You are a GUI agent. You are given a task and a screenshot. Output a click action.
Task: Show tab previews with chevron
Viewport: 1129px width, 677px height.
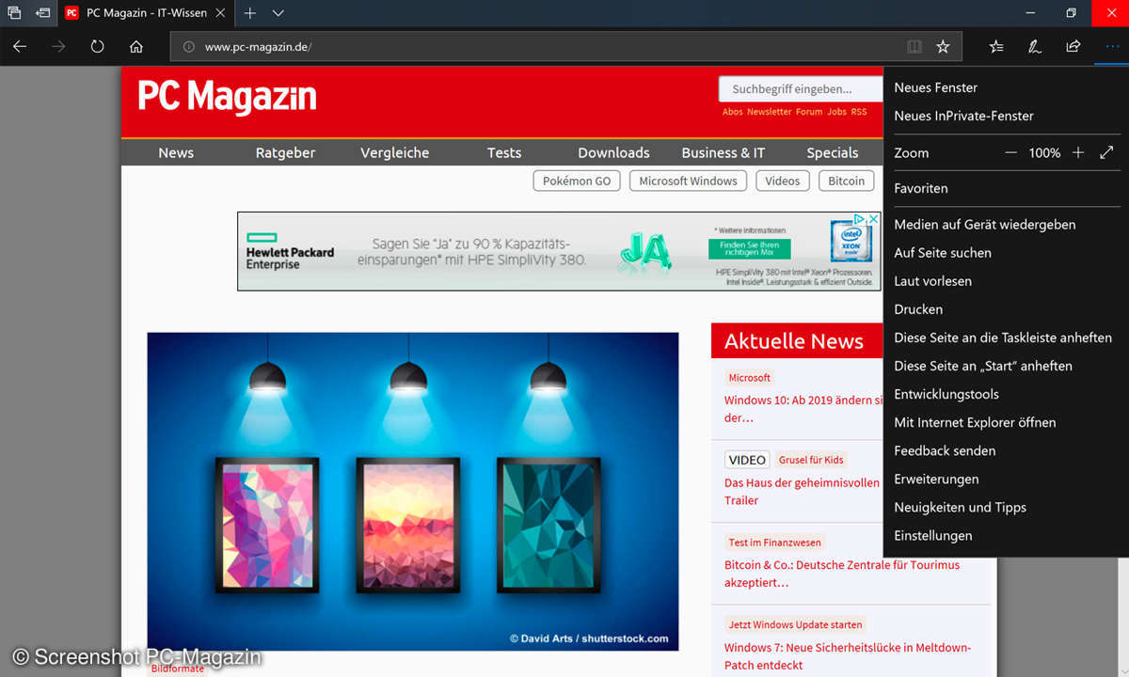(x=278, y=13)
